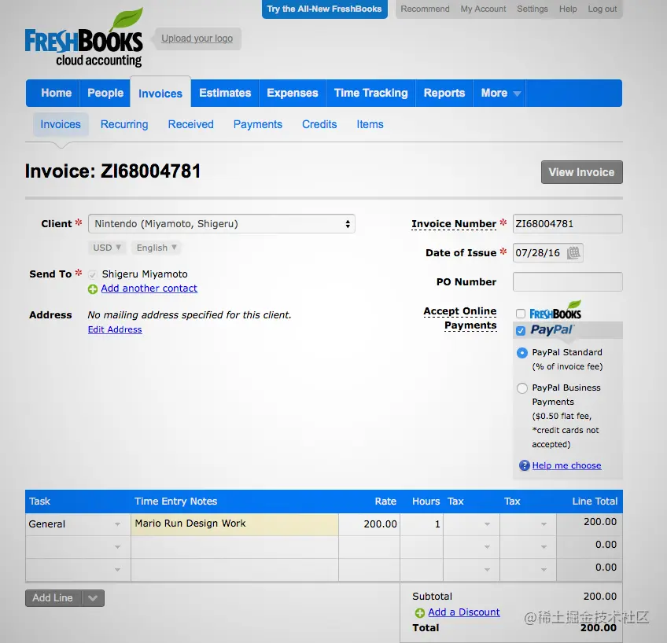Click the PayPal logo in online payments

click(552, 330)
